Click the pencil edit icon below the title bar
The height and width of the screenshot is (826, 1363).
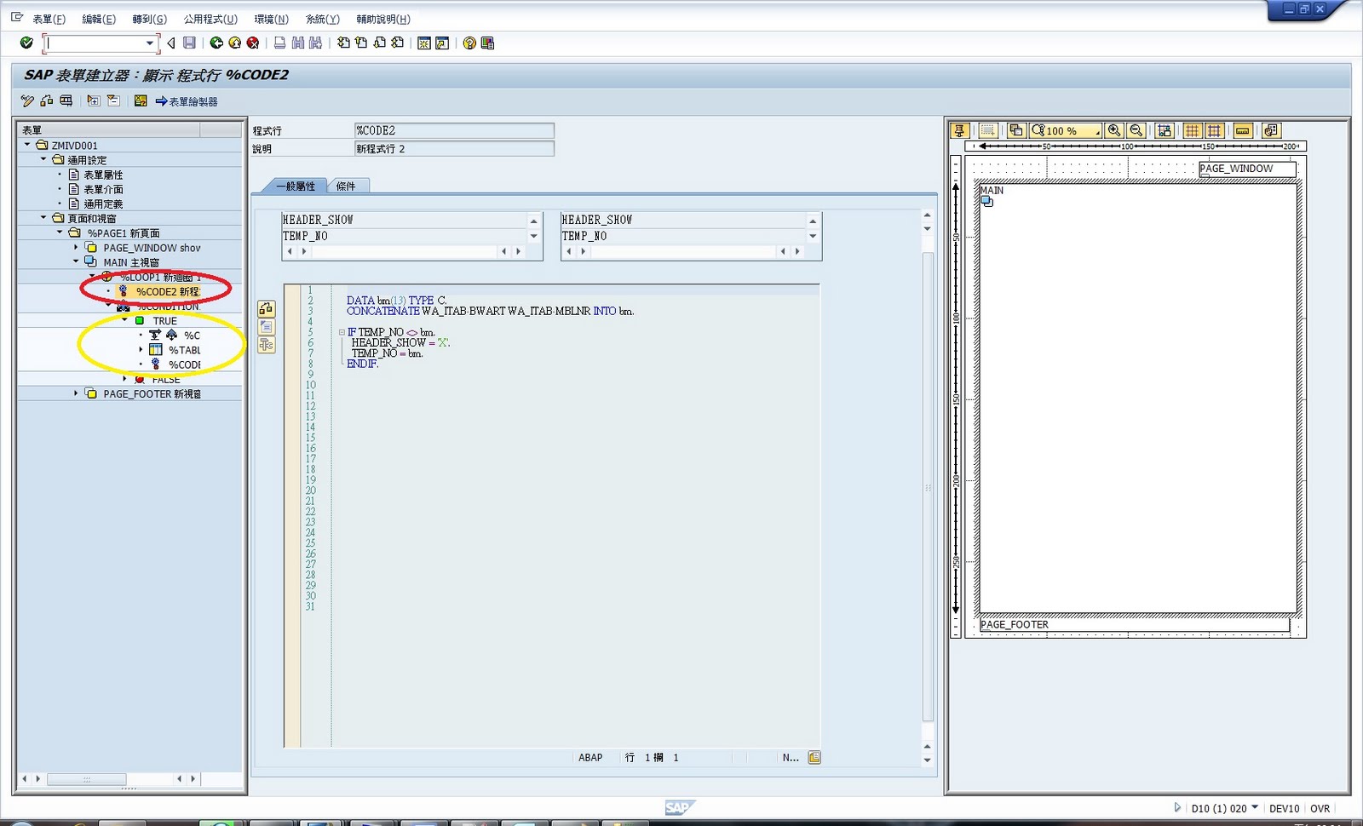point(27,100)
